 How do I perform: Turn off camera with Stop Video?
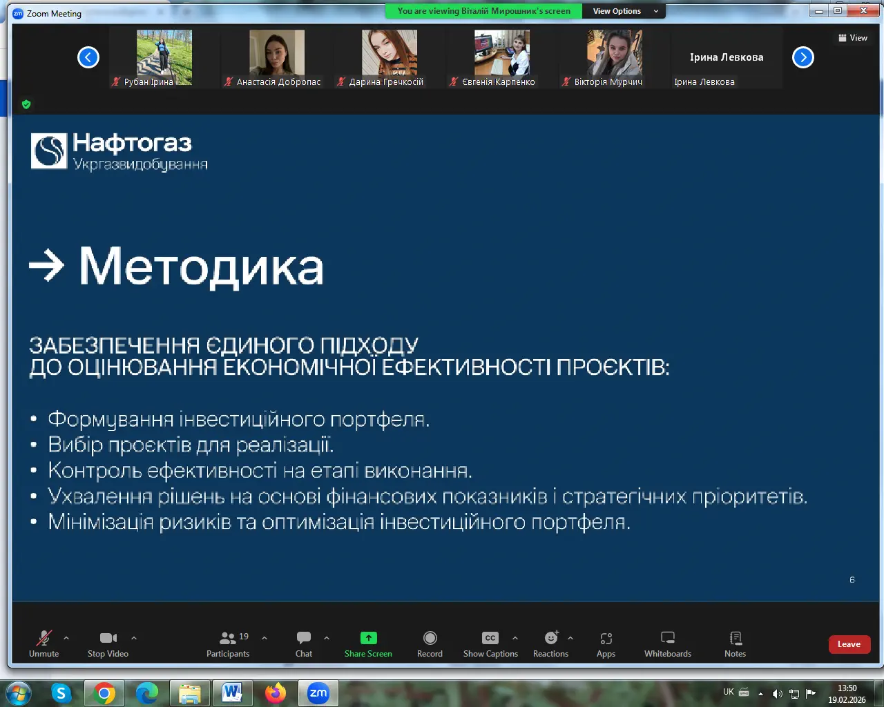point(108,643)
